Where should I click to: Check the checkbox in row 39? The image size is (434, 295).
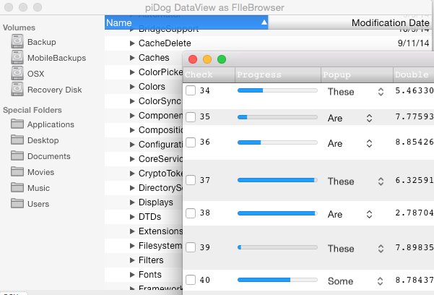pos(191,247)
